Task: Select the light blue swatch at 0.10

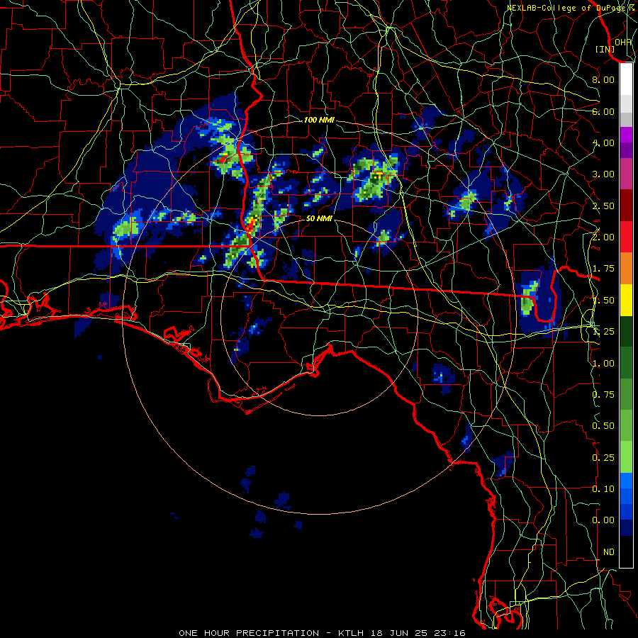Action: pyautogui.click(x=626, y=481)
